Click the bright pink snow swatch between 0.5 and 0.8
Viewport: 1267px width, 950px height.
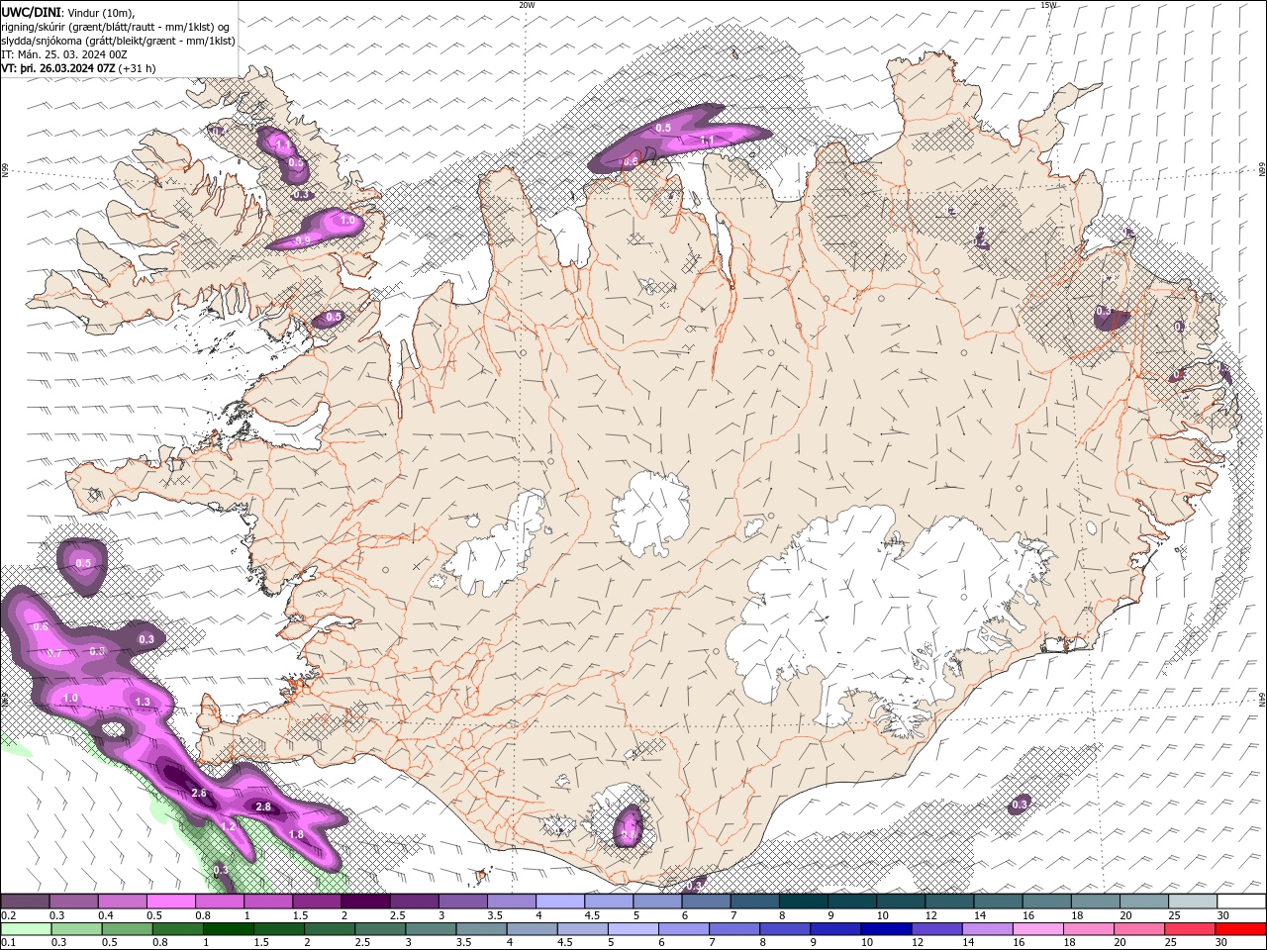coord(170,902)
